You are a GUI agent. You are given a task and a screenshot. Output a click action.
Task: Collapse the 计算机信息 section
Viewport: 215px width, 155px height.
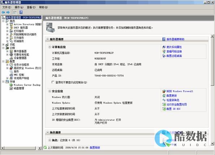(50, 47)
